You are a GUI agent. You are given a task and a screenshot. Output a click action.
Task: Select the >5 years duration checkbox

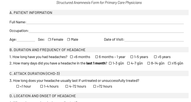(x=155, y=57)
